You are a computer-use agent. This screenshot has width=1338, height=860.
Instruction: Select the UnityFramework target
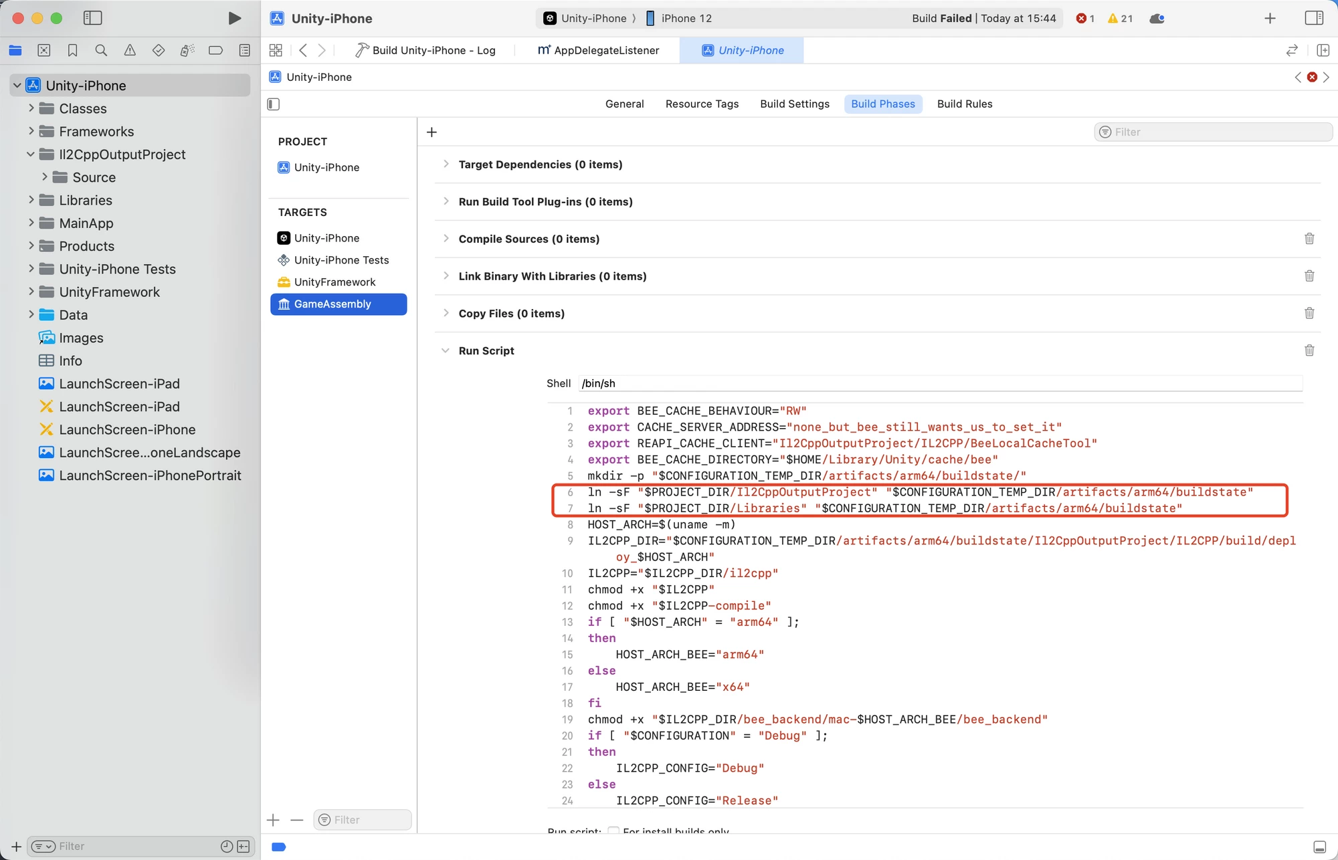click(334, 282)
